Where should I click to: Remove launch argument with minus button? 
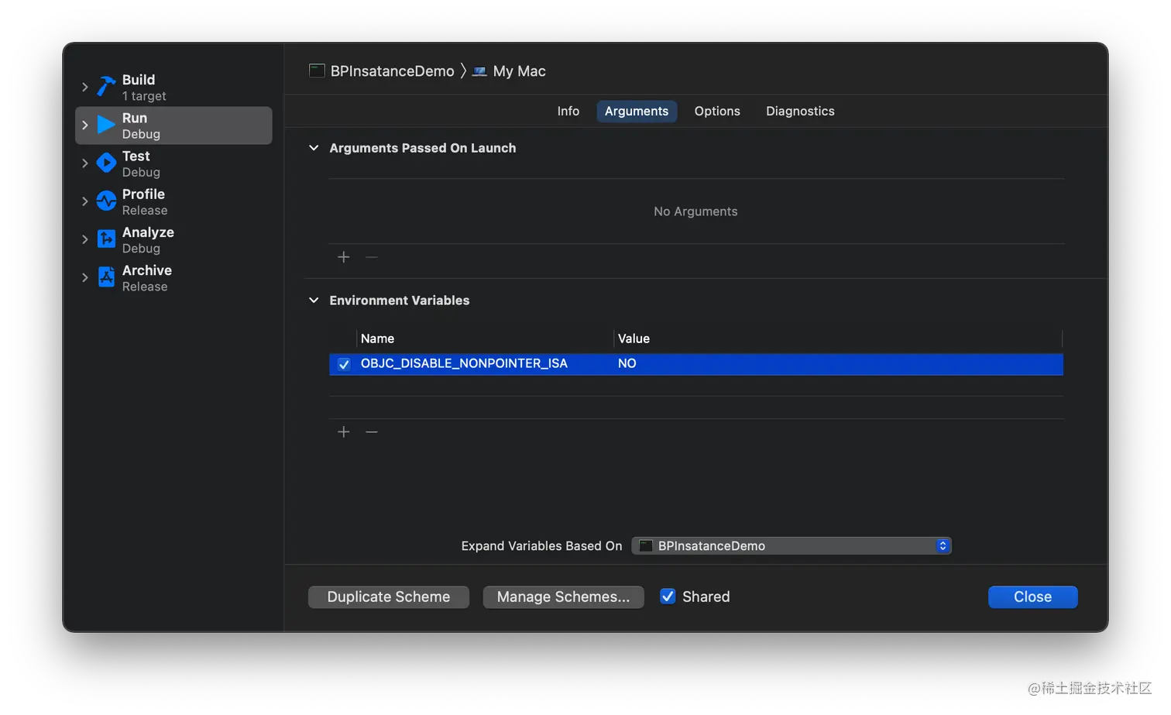pos(372,257)
